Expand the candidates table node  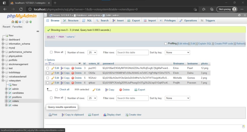coord(6,93)
